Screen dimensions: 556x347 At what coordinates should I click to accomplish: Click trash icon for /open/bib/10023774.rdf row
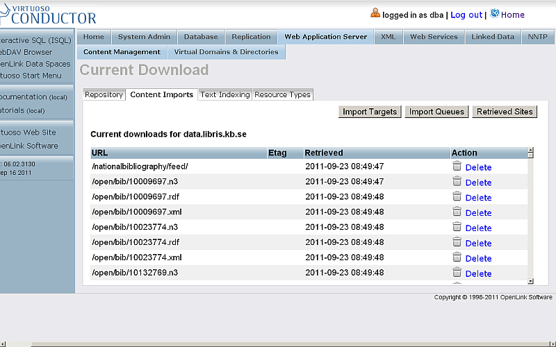click(457, 243)
